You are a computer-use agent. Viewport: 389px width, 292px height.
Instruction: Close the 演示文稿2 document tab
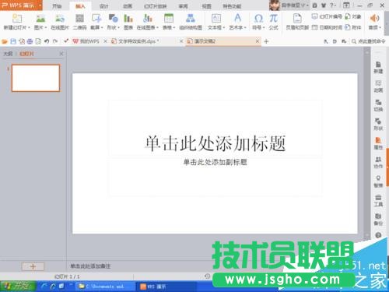click(258, 41)
